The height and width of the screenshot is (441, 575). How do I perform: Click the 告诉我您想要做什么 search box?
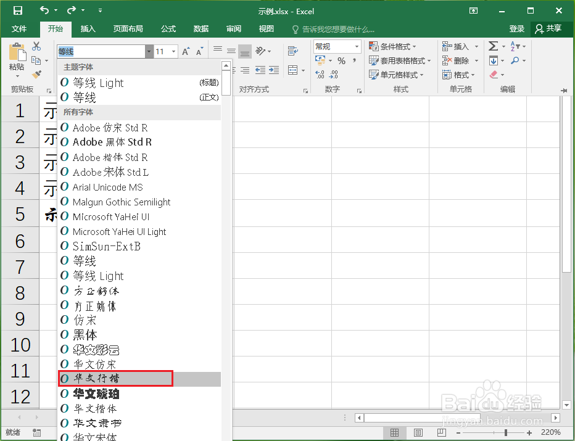[x=333, y=30]
